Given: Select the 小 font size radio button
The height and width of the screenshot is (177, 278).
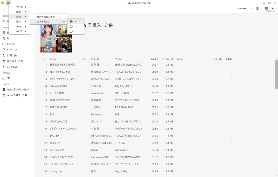Looking at the screenshot, I should 71,21.
